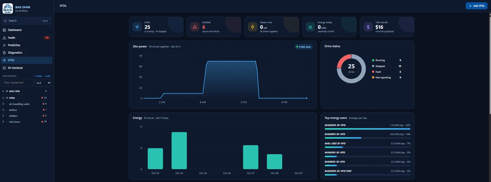The image size is (491, 182).
Task: Open the IO checkout page
Action: 27,68
